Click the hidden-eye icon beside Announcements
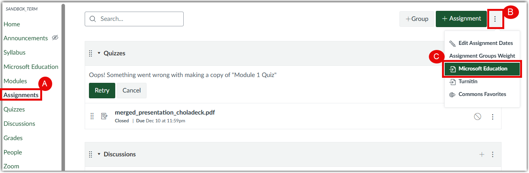This screenshot has width=529, height=173. point(55,38)
